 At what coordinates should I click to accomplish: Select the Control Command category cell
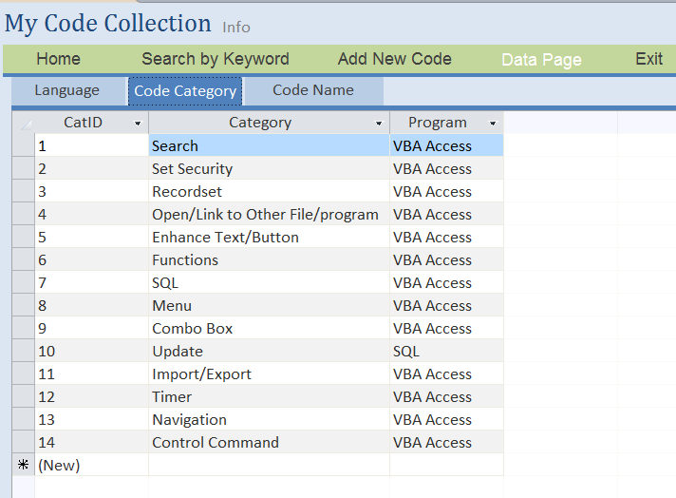(x=269, y=442)
